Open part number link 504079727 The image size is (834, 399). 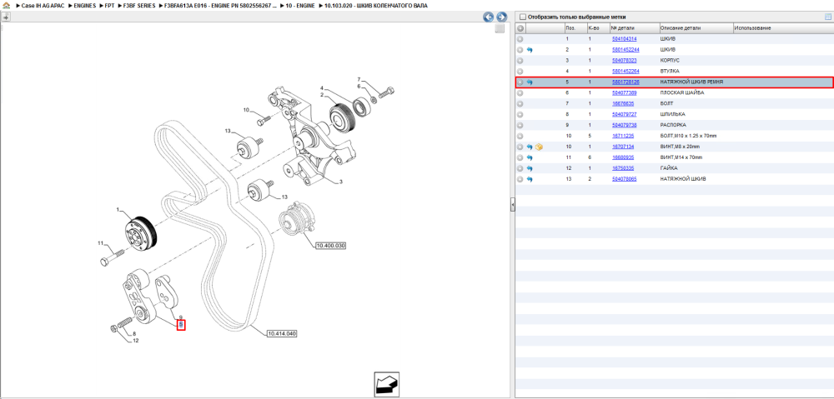coord(625,114)
